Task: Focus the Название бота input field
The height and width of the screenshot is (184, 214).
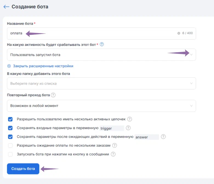Action: (101, 33)
